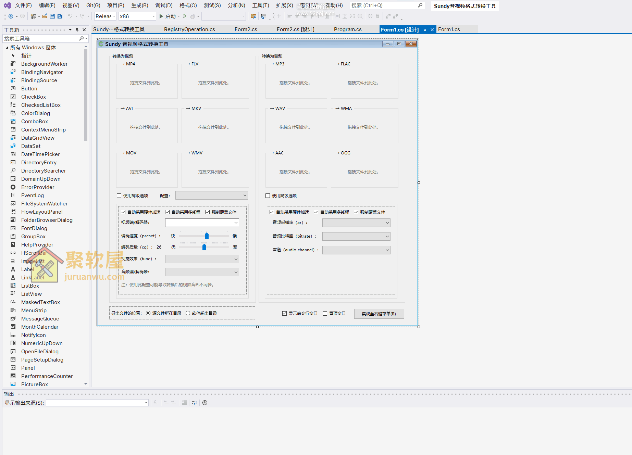Toggle word wrap in Output panel
This screenshot has height=455, width=632.
[195, 403]
